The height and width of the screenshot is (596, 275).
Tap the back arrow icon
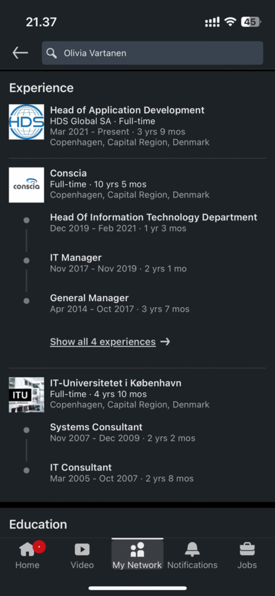(x=20, y=53)
